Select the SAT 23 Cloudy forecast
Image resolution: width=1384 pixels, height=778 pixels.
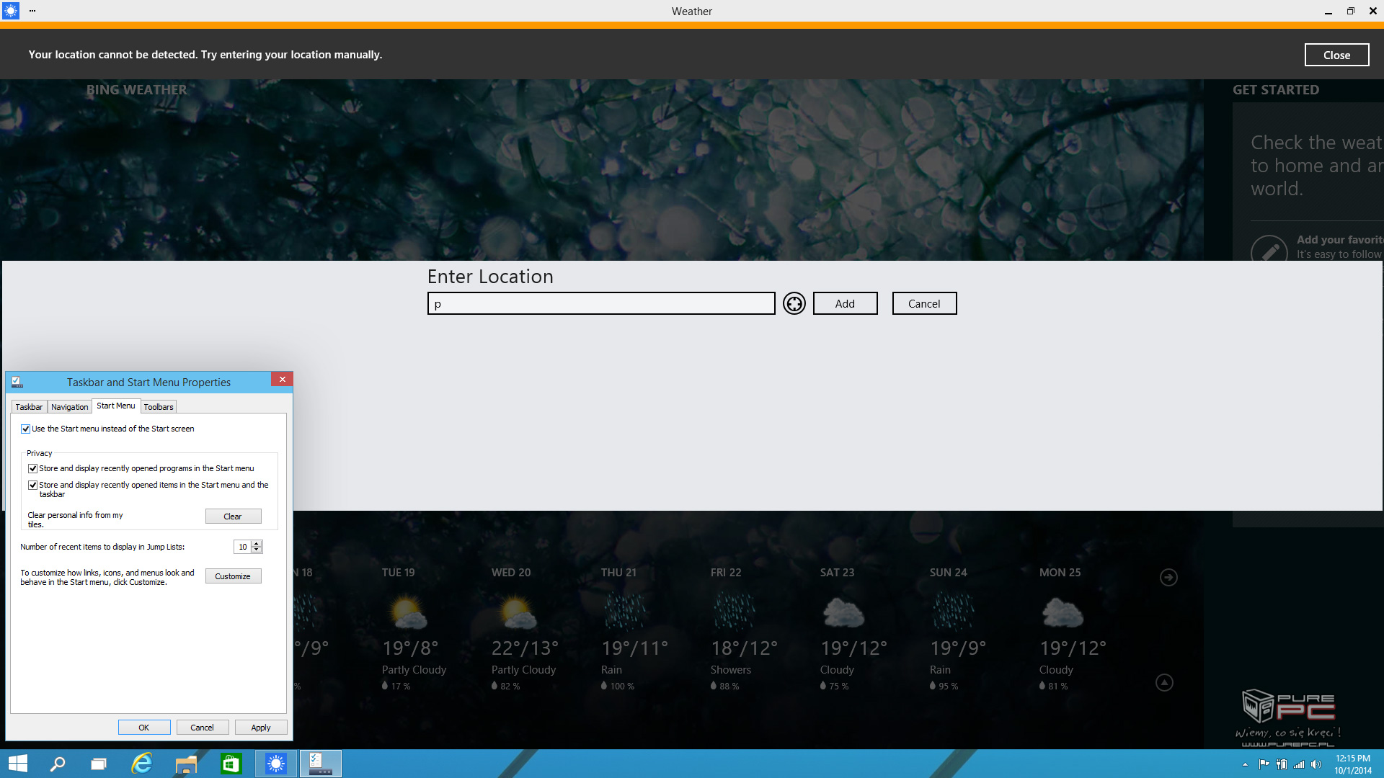point(853,630)
